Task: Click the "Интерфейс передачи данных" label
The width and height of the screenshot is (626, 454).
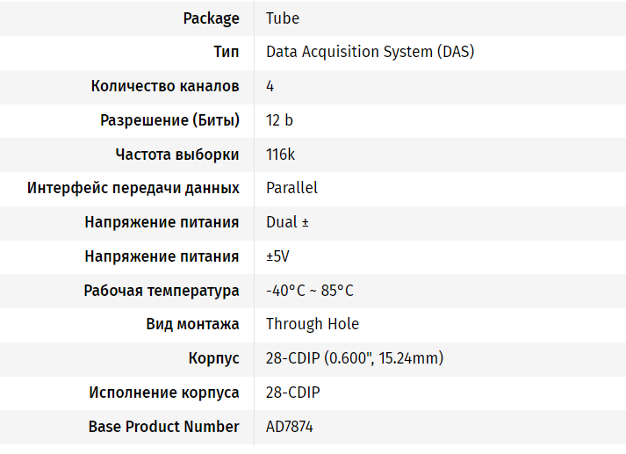Action: [x=133, y=188]
